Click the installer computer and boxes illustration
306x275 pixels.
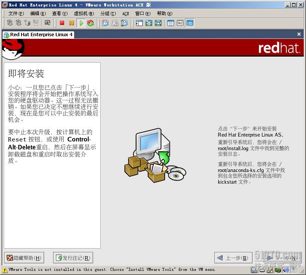click(155, 155)
